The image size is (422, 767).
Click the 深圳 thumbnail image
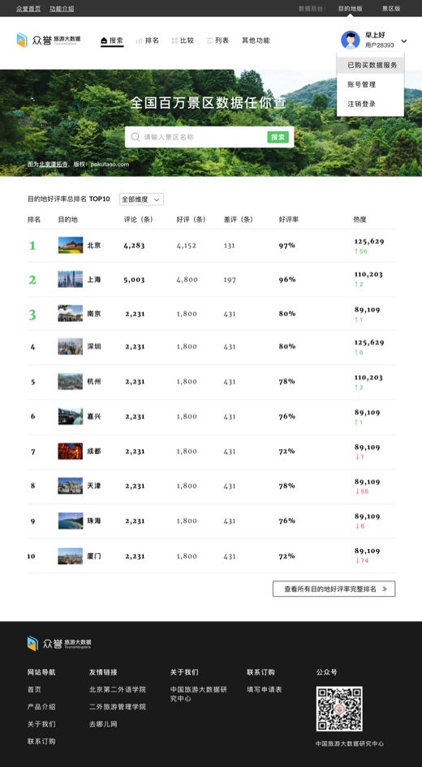pos(71,347)
